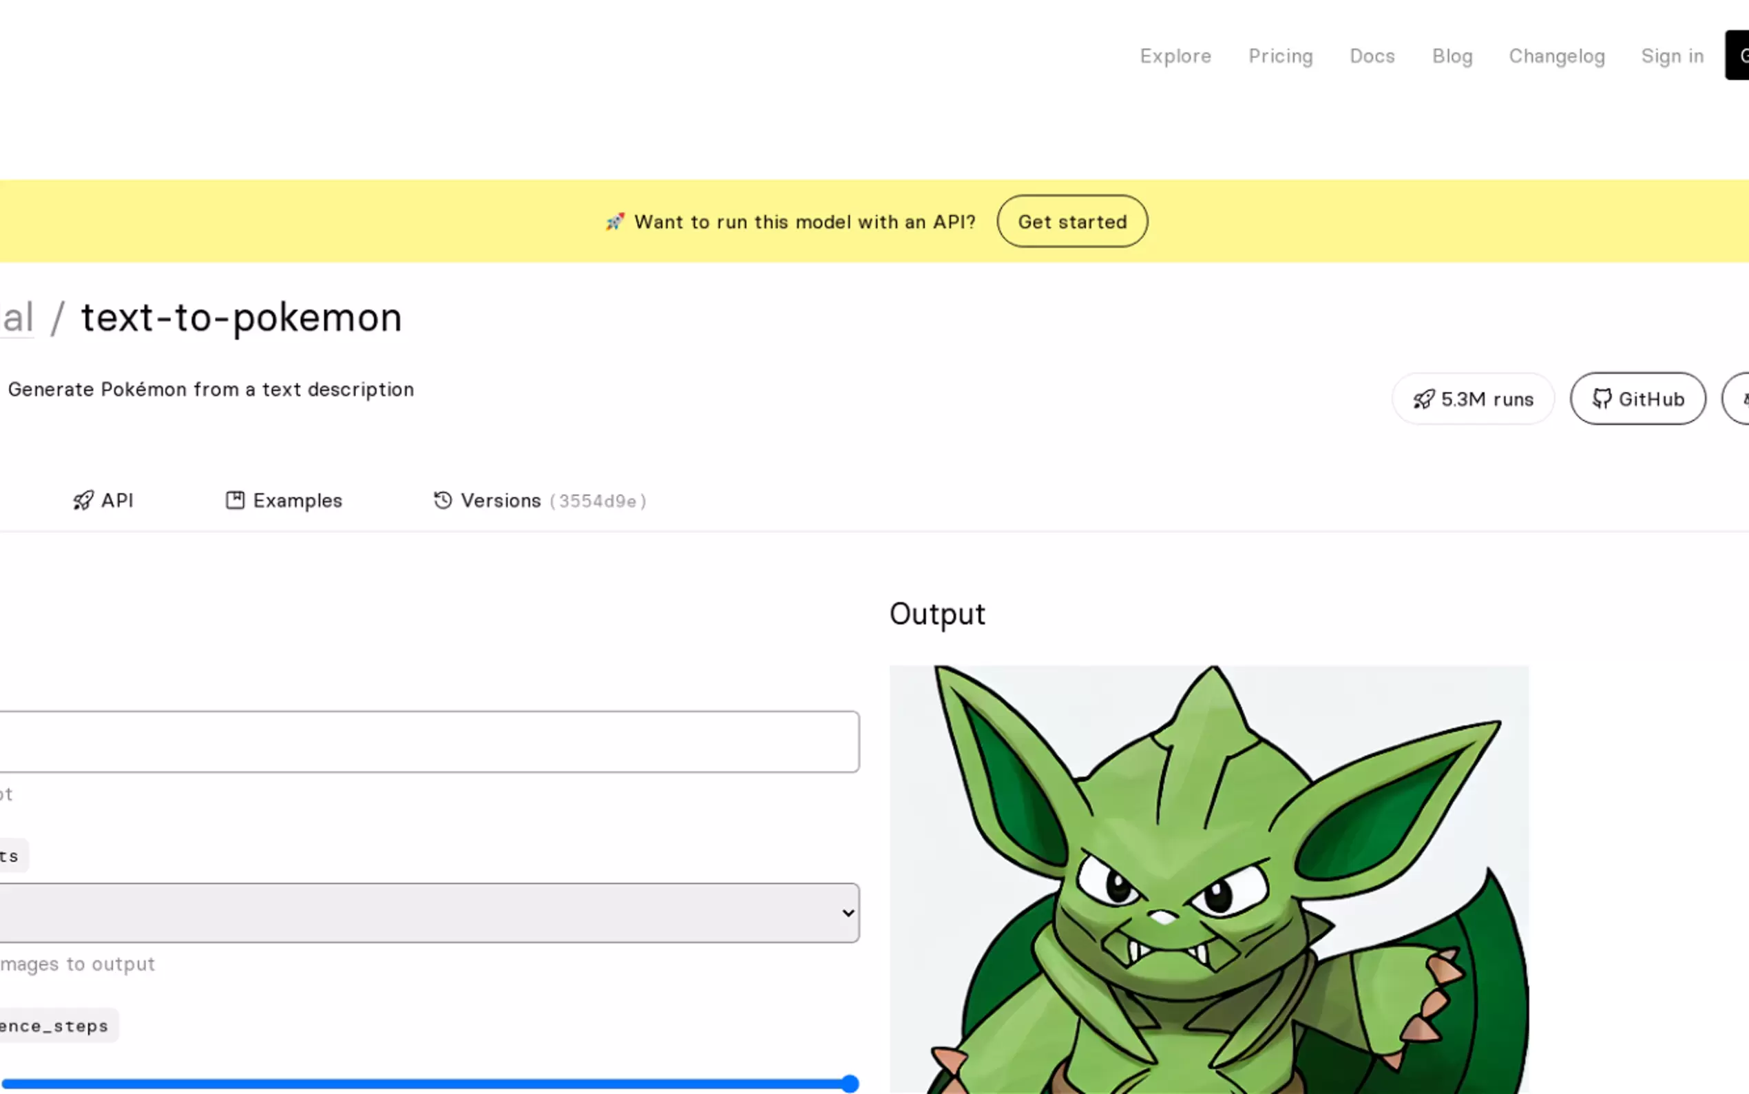This screenshot has width=1749, height=1094.
Task: Click the Examples bookmark icon
Action: pyautogui.click(x=235, y=500)
